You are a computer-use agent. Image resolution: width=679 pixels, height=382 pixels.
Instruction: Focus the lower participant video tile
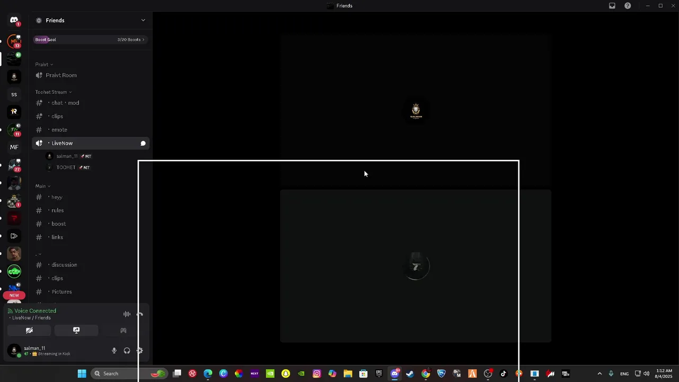coord(416,266)
